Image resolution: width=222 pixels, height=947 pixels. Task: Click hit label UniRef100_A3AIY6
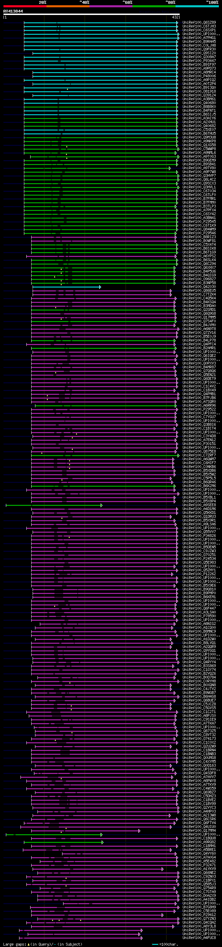click(199, 118)
